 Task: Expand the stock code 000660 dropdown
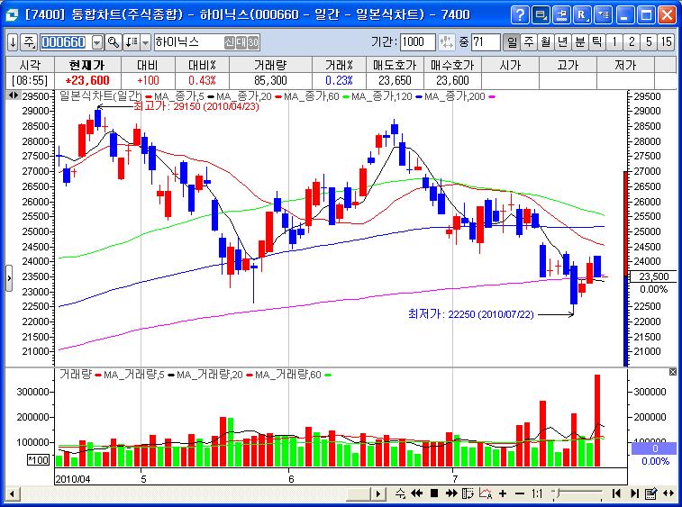coord(97,42)
